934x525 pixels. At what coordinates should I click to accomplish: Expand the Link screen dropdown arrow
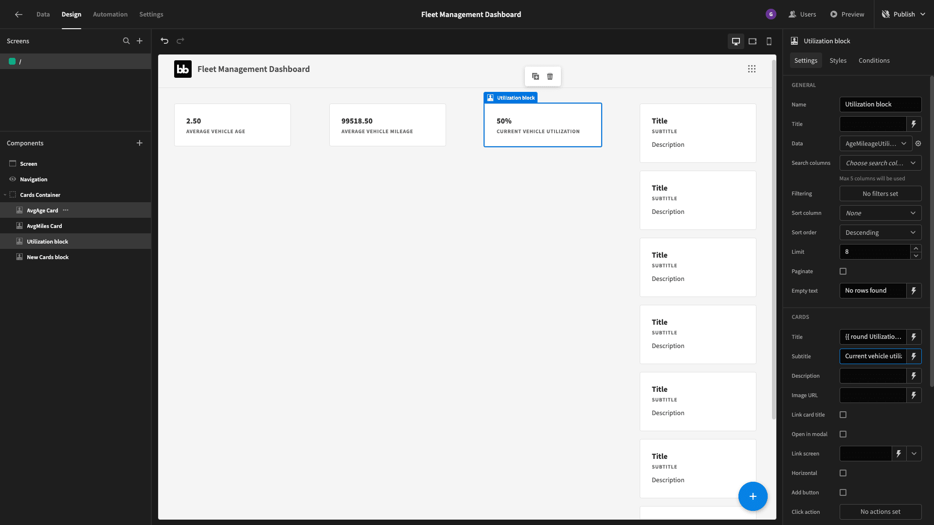914,454
